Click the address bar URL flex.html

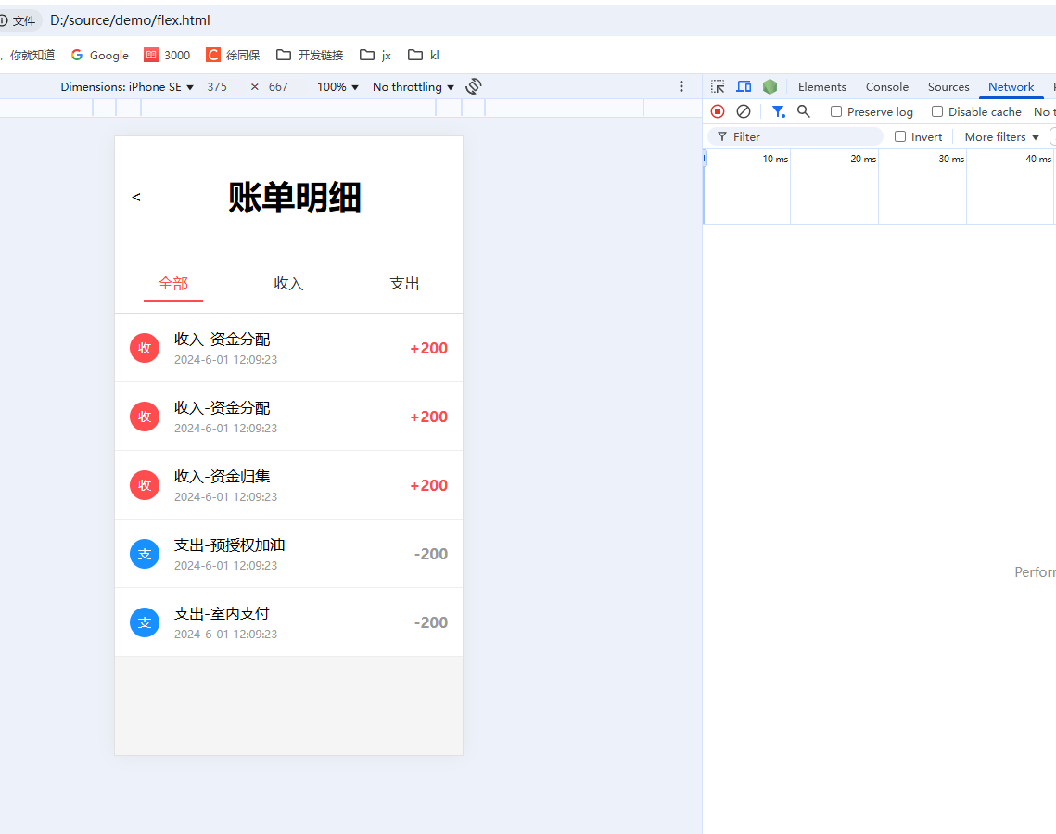point(130,20)
